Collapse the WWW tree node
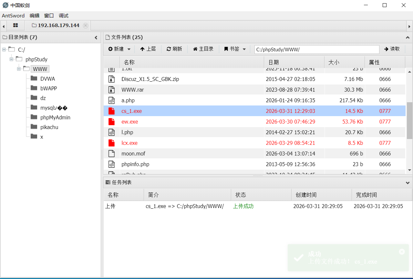This screenshot has width=413, height=279. tap(19, 69)
